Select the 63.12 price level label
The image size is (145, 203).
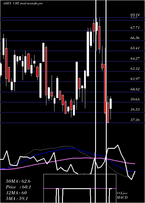[x=135, y=68]
